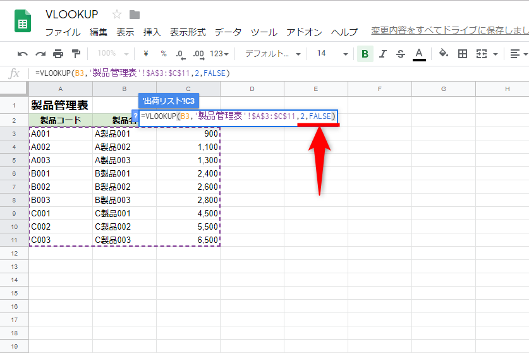Open the Google Sheets home icon
The image size is (529, 353).
click(23, 22)
